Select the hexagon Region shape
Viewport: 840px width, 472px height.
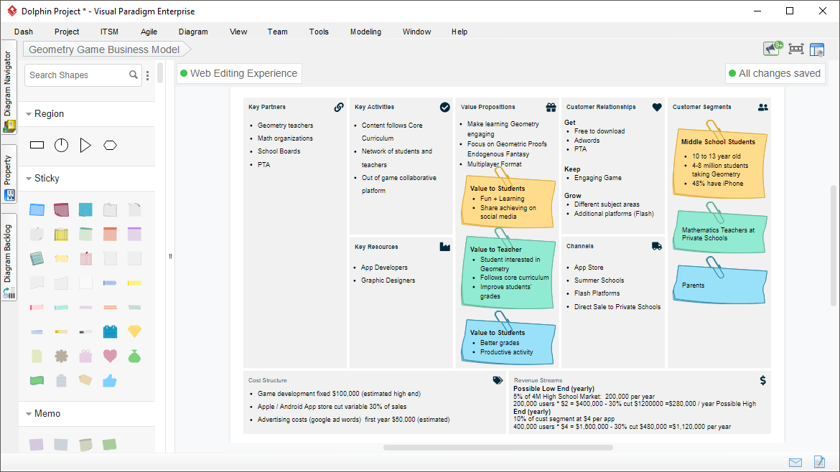[x=110, y=144]
